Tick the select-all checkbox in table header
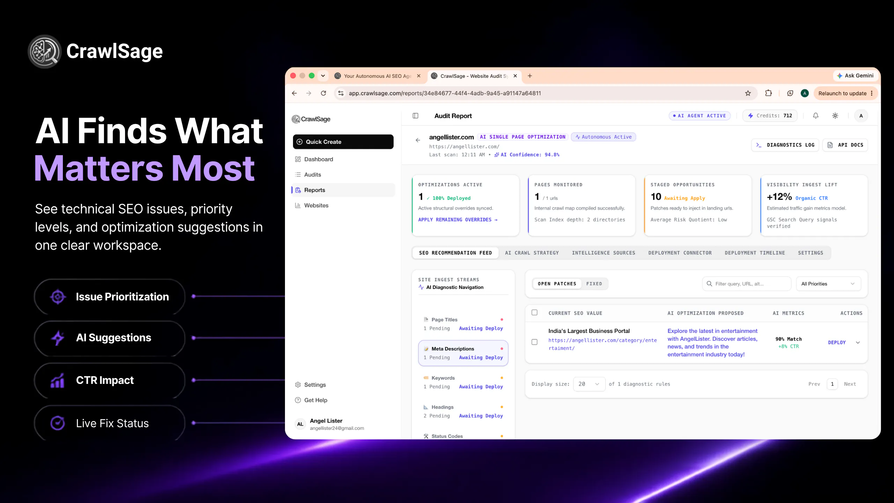This screenshot has width=894, height=503. click(534, 313)
